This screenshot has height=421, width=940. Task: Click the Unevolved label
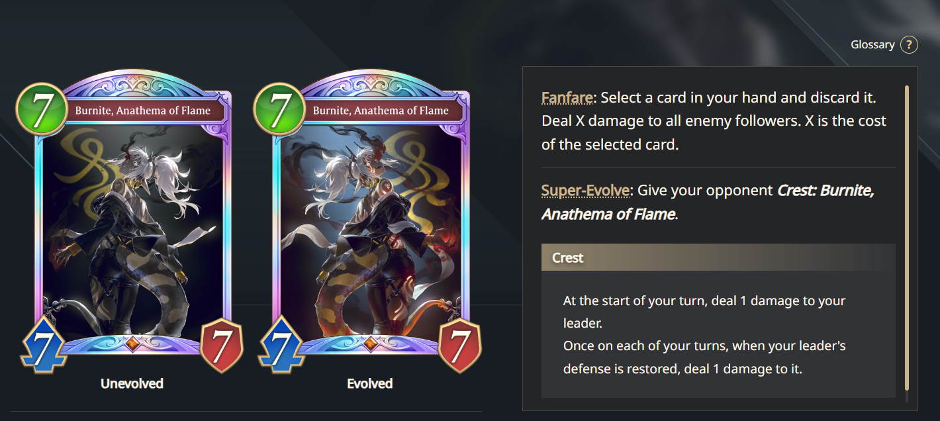132,383
